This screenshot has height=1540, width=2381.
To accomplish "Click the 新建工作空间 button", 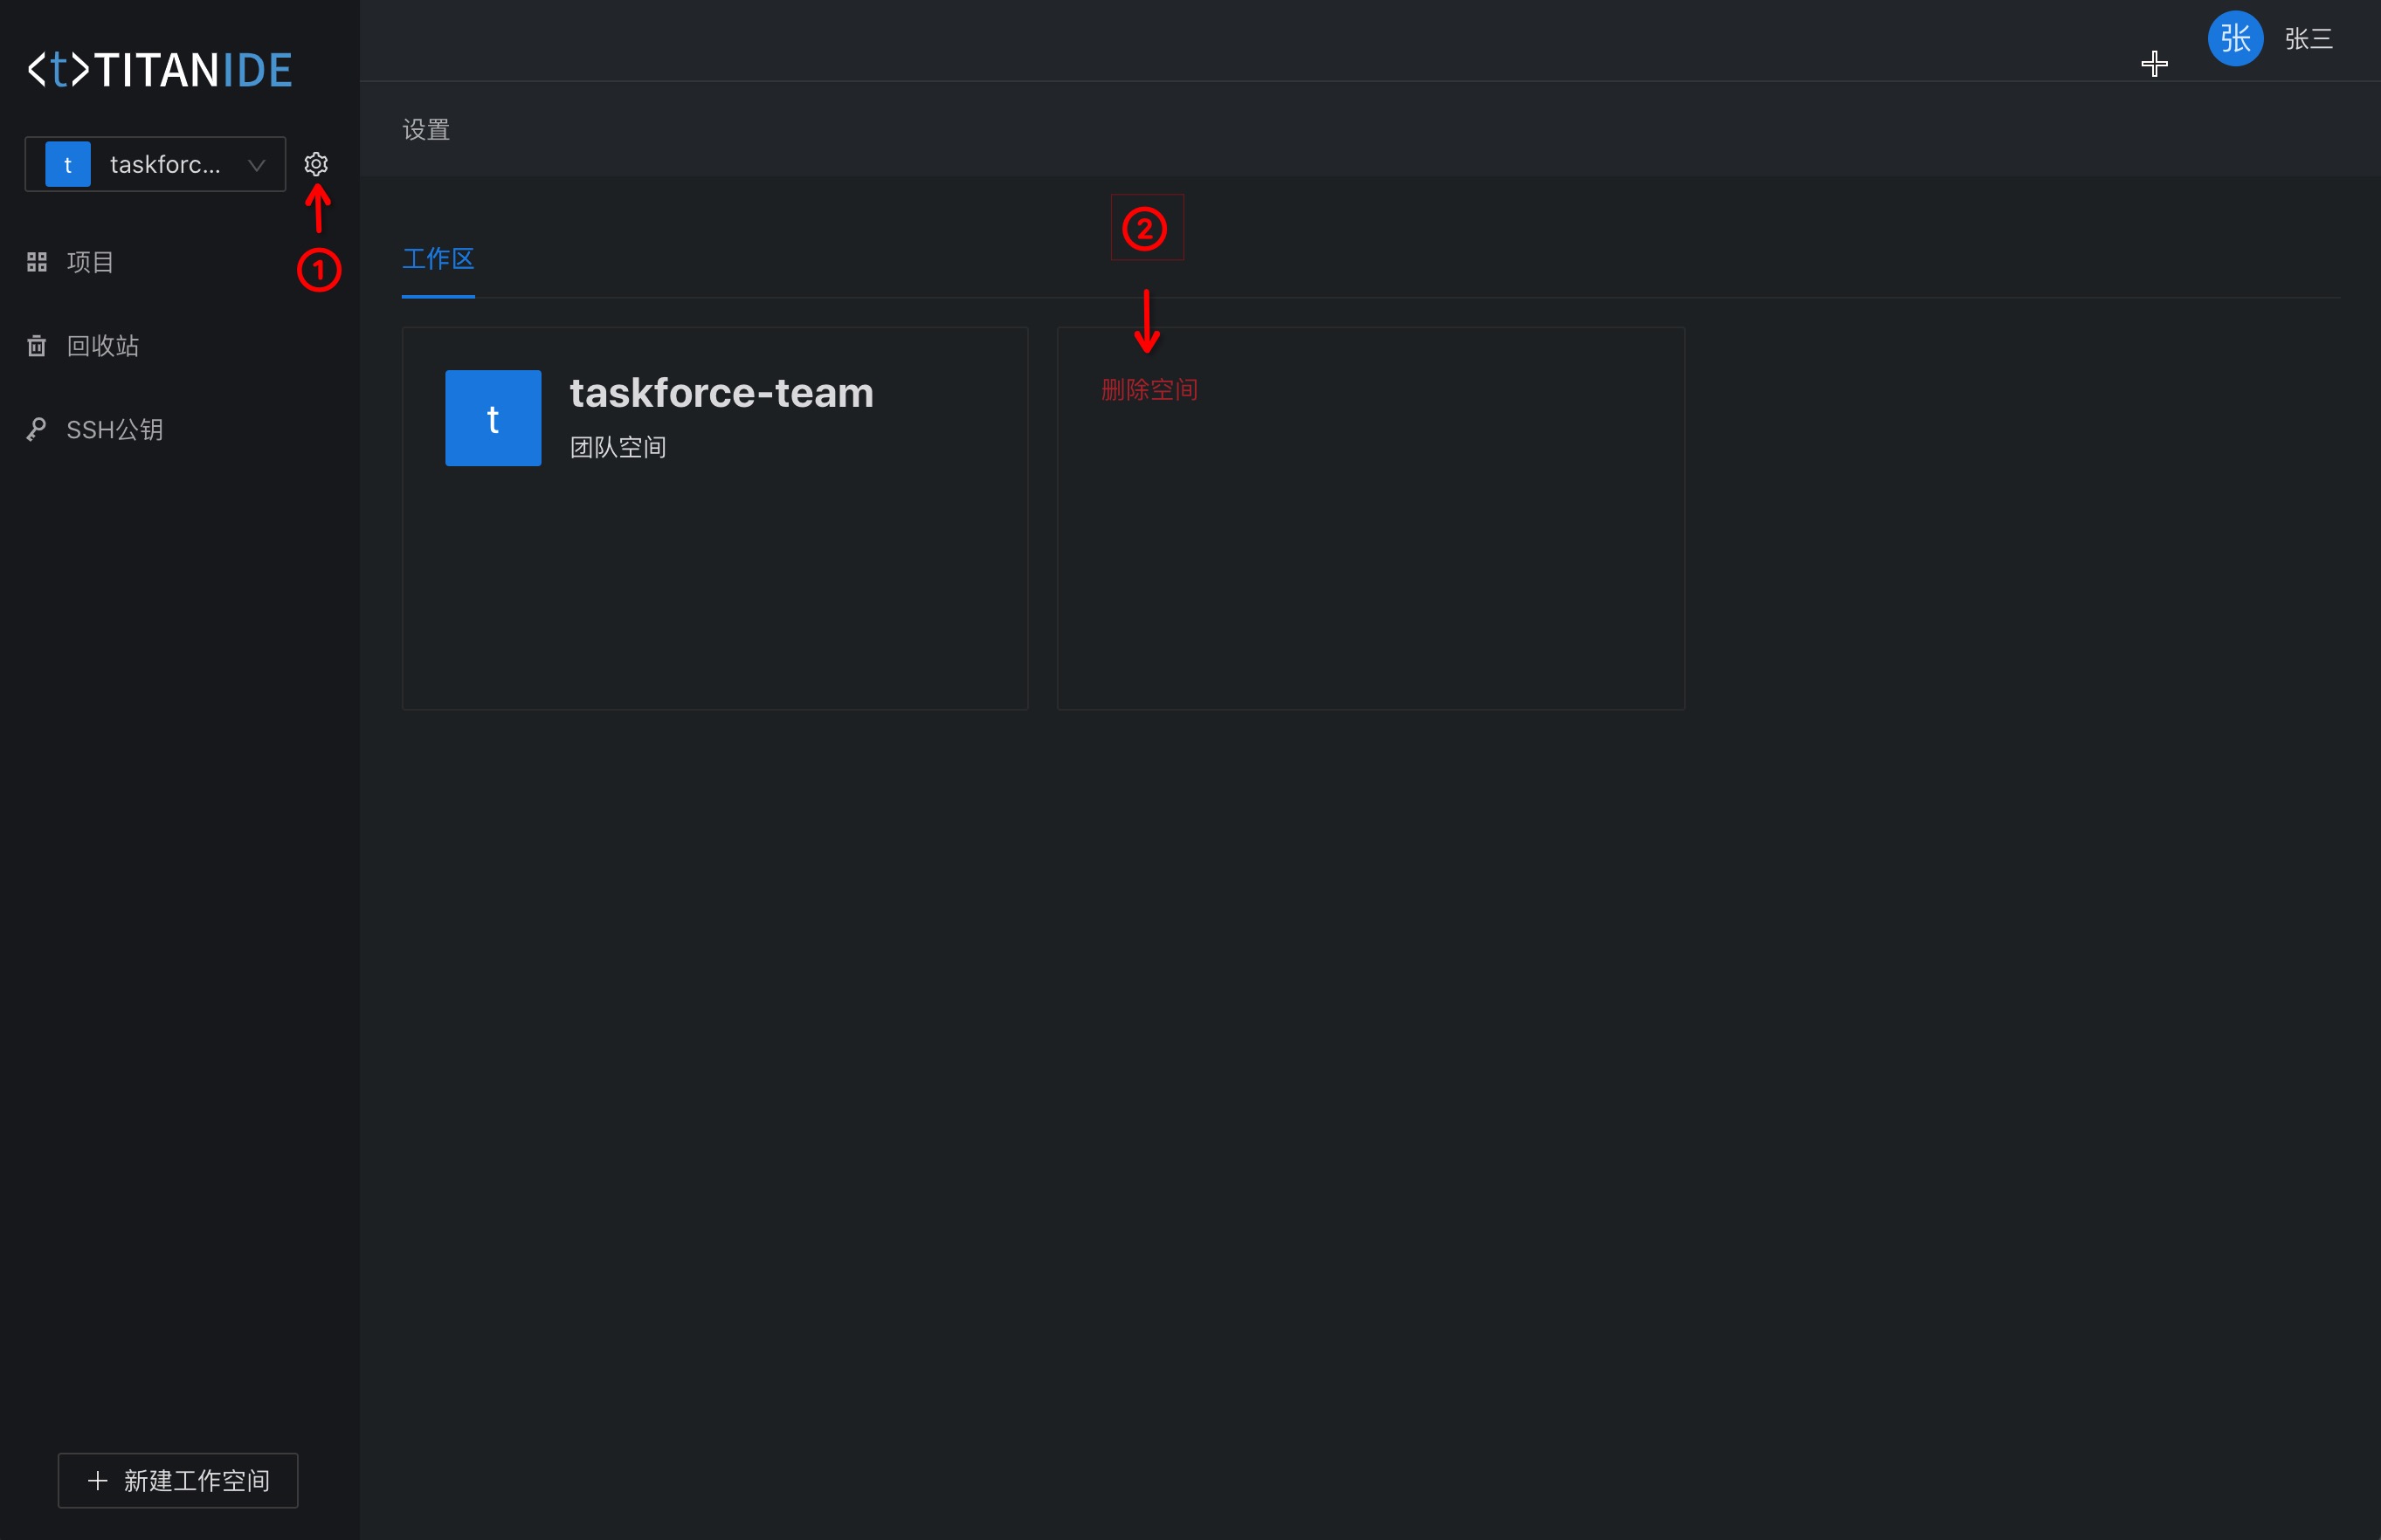I will pos(178,1480).
